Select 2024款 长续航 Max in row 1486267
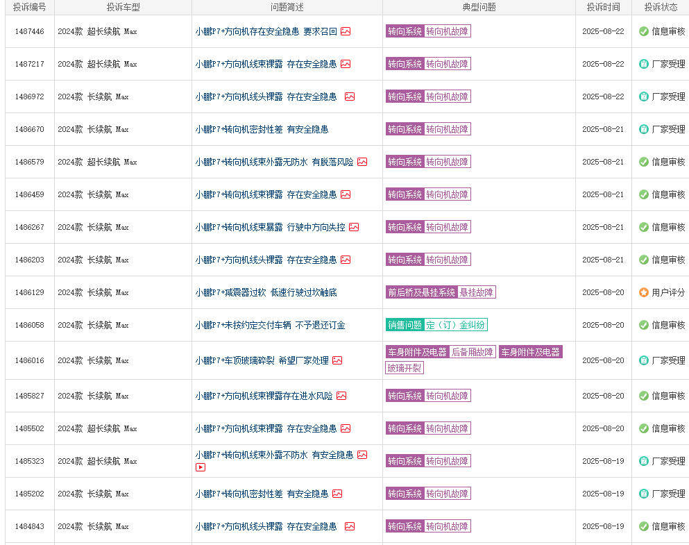 tap(93, 227)
